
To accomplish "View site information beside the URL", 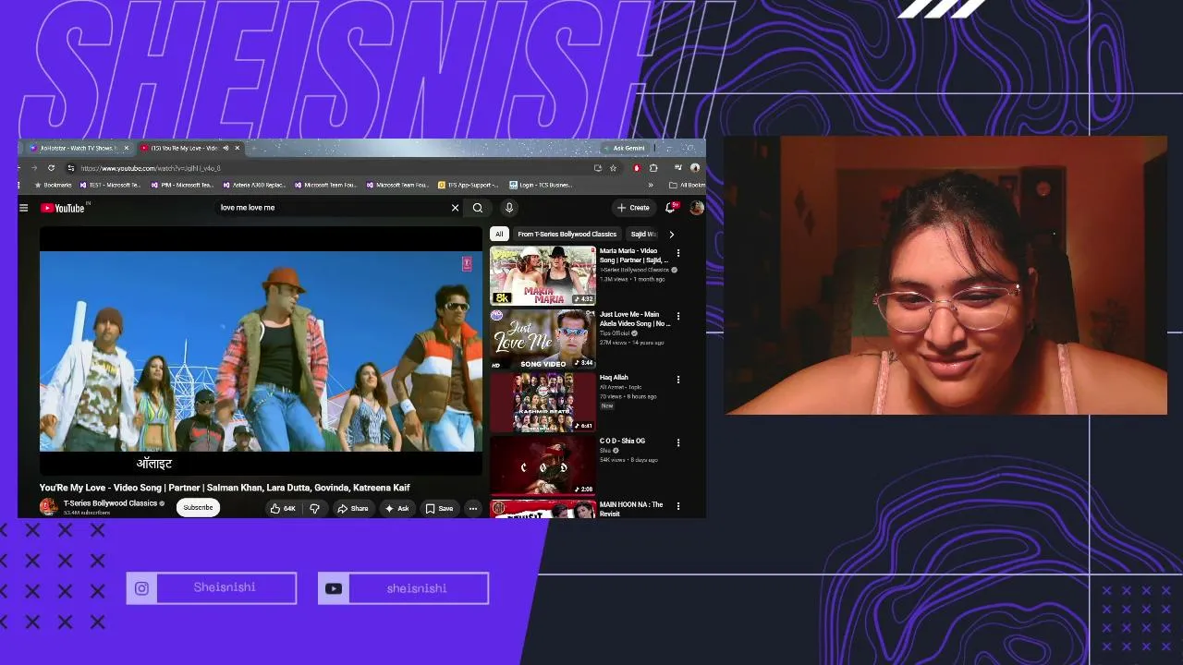I will [70, 168].
